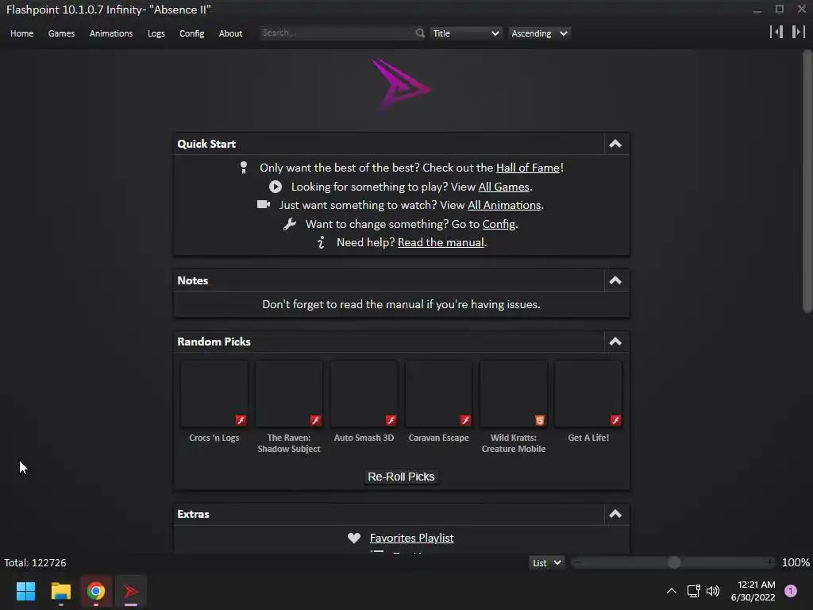This screenshot has width=813, height=610.
Task: Click the camera icon beside All Animations
Action: [264, 204]
